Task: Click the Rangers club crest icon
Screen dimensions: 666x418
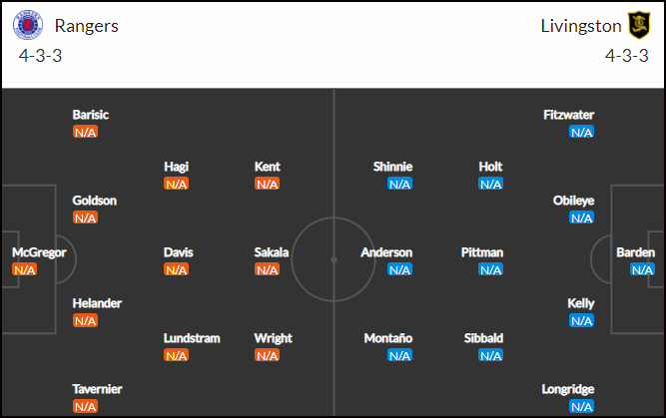Action: click(x=28, y=25)
